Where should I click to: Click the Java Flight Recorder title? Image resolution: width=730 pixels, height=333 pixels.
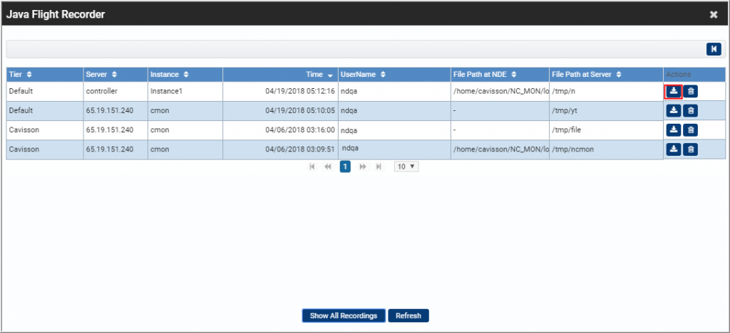click(x=56, y=14)
